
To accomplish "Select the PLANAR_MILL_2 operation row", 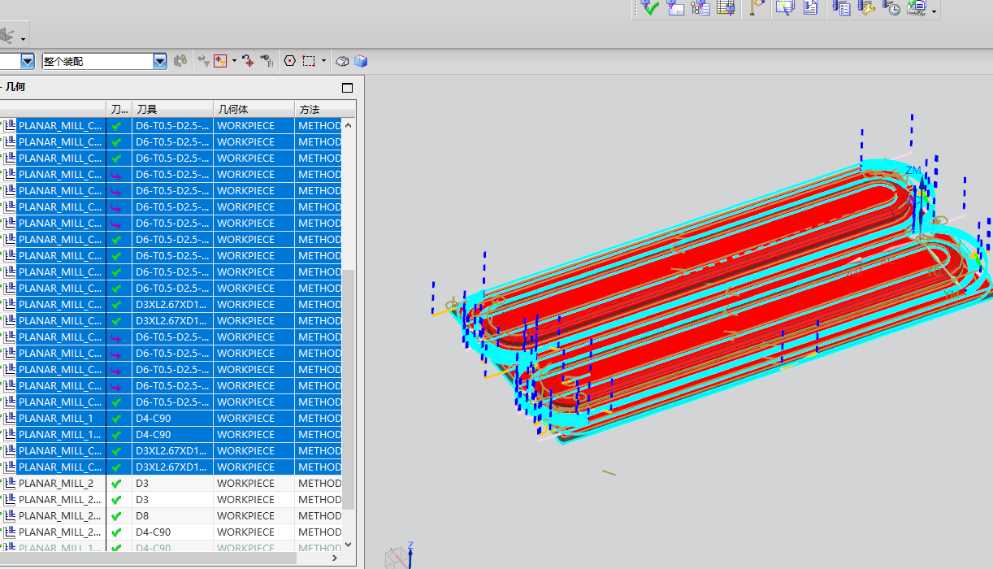I will (171, 483).
